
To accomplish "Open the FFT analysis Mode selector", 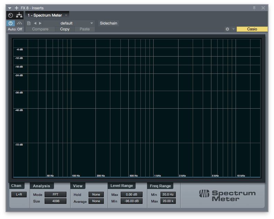I will click(55, 195).
